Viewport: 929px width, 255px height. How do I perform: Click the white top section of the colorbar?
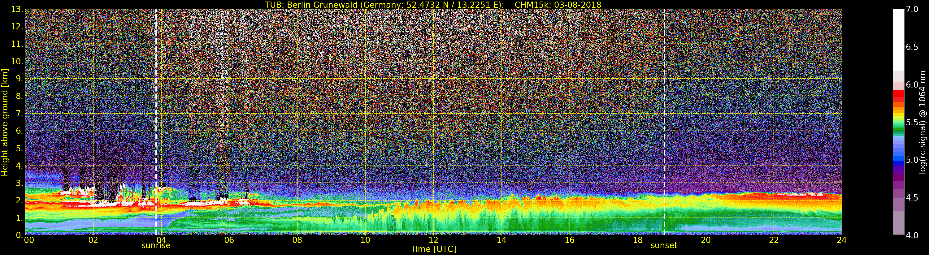tap(898, 40)
